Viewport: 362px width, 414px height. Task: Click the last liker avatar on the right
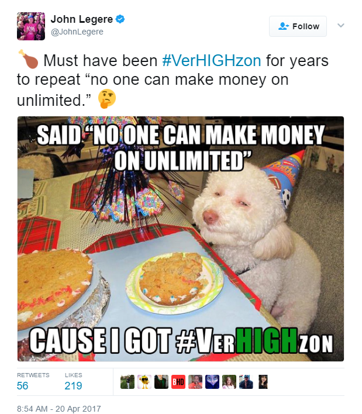point(263,382)
